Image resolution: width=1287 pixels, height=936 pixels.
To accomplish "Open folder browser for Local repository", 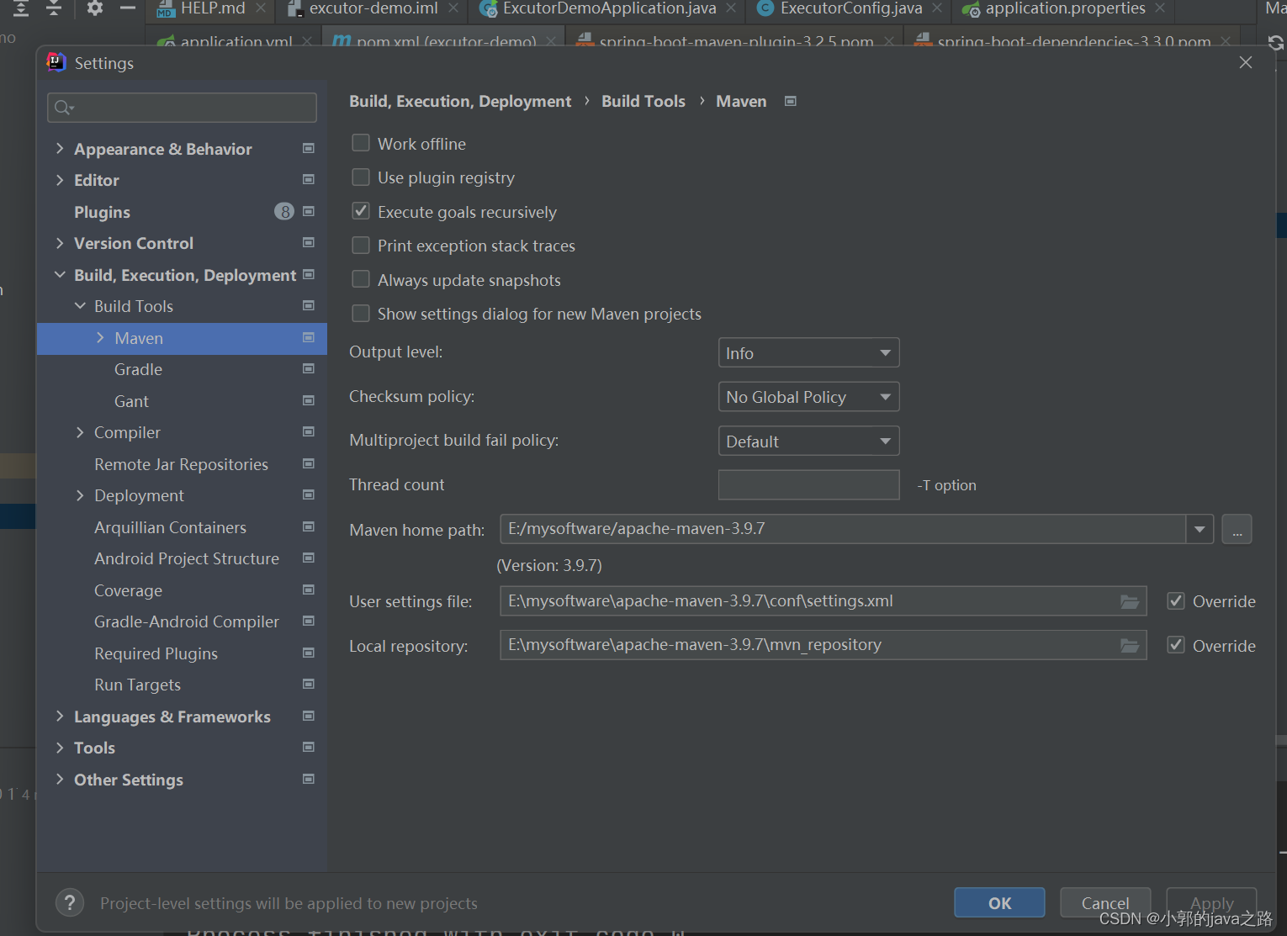I will tap(1130, 645).
